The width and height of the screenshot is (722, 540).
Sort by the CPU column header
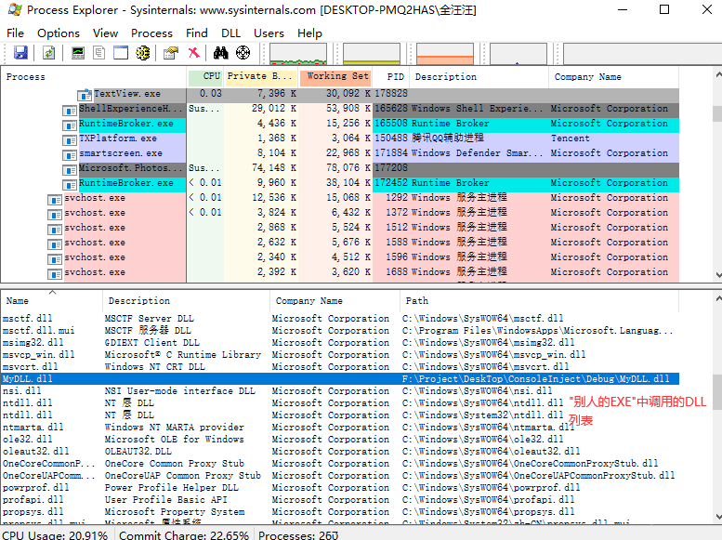point(206,77)
